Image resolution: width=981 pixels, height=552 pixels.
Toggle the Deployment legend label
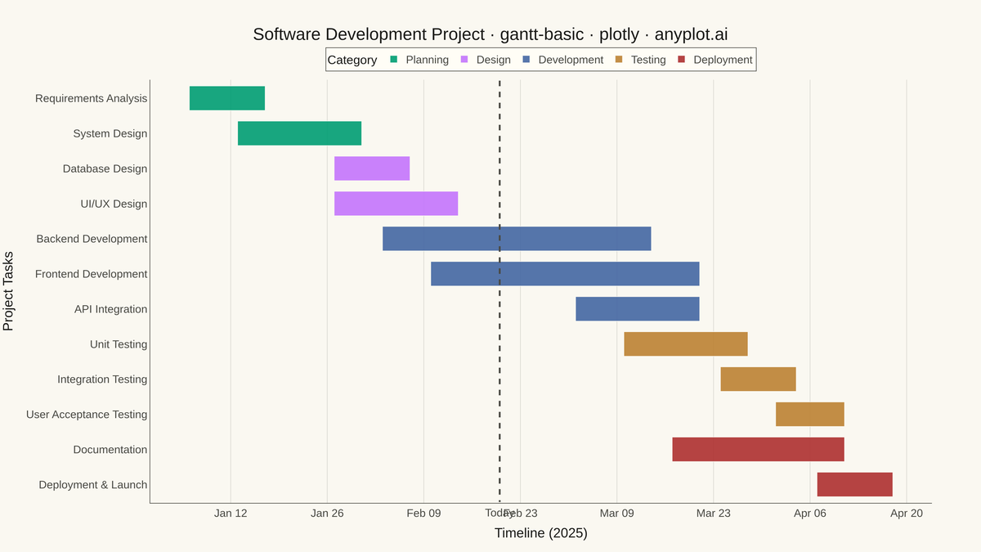723,60
